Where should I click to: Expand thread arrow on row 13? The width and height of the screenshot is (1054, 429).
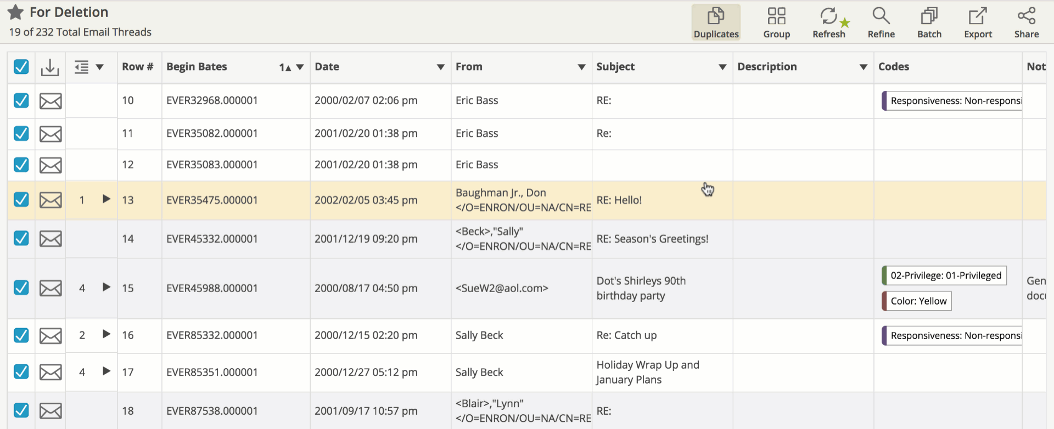point(106,199)
